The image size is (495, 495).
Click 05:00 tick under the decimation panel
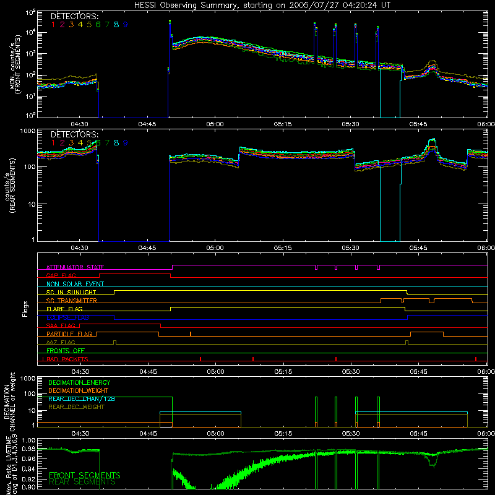[x=215, y=434]
